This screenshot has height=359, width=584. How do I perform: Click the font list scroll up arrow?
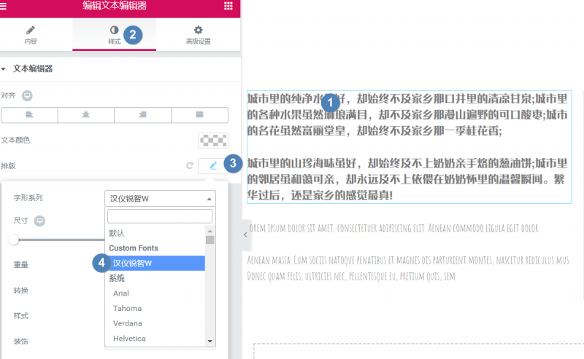(210, 231)
